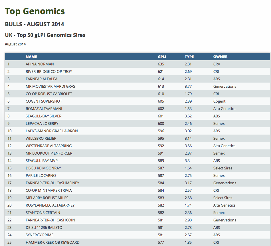Select the type score 3.77
This screenshot has width=271, height=246.
188,86
